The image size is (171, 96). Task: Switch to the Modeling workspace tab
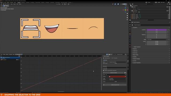click(x=23, y=2)
